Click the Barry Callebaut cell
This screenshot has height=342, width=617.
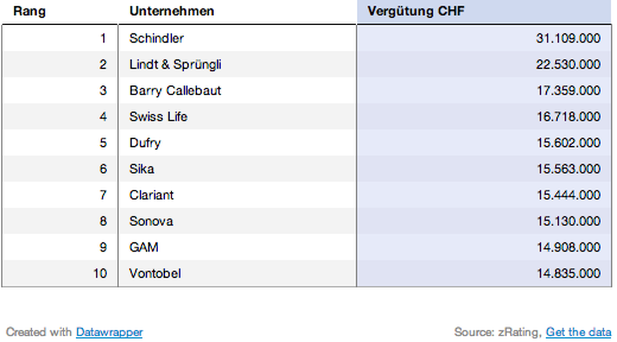tap(175, 90)
